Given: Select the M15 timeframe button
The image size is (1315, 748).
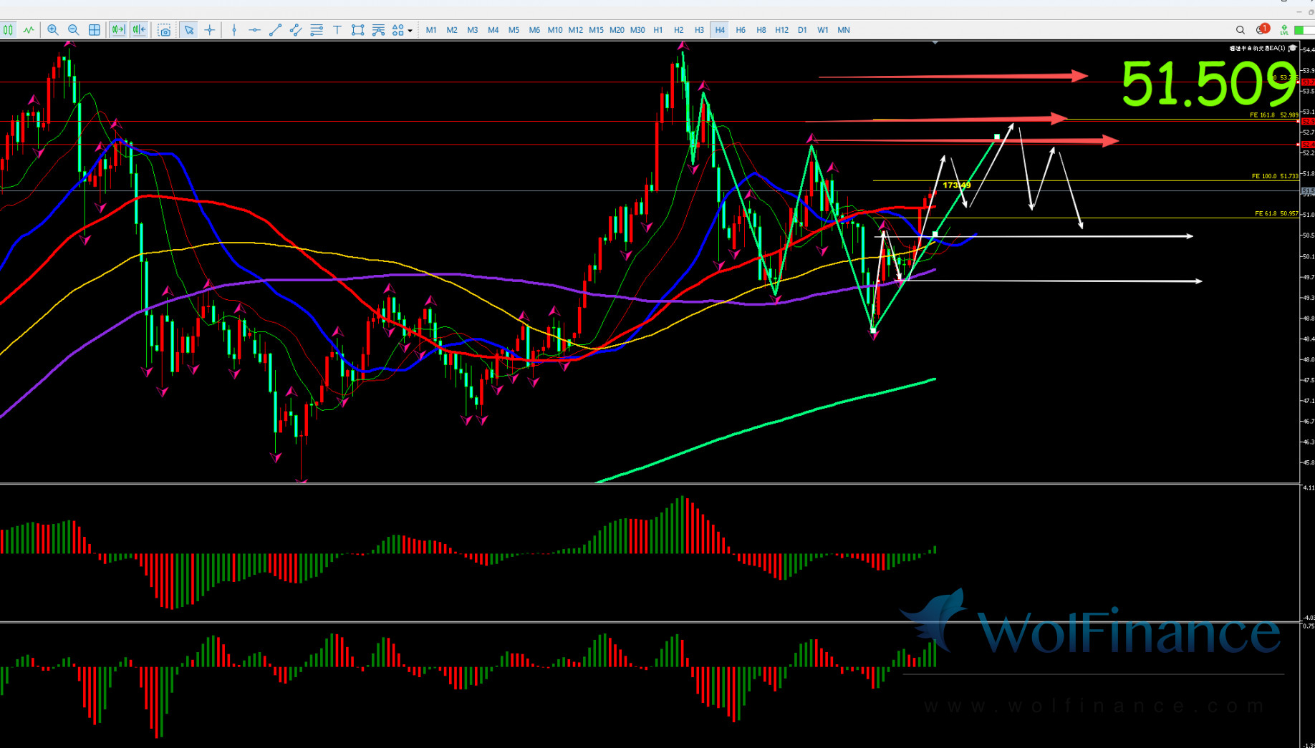Looking at the screenshot, I should click(596, 30).
